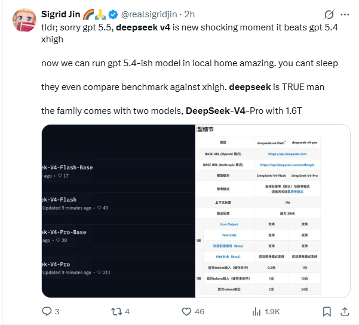This screenshot has height=325, width=359.
Task: Click the api.deepseek.com/anthropic URL in the table
Action: coord(291,164)
